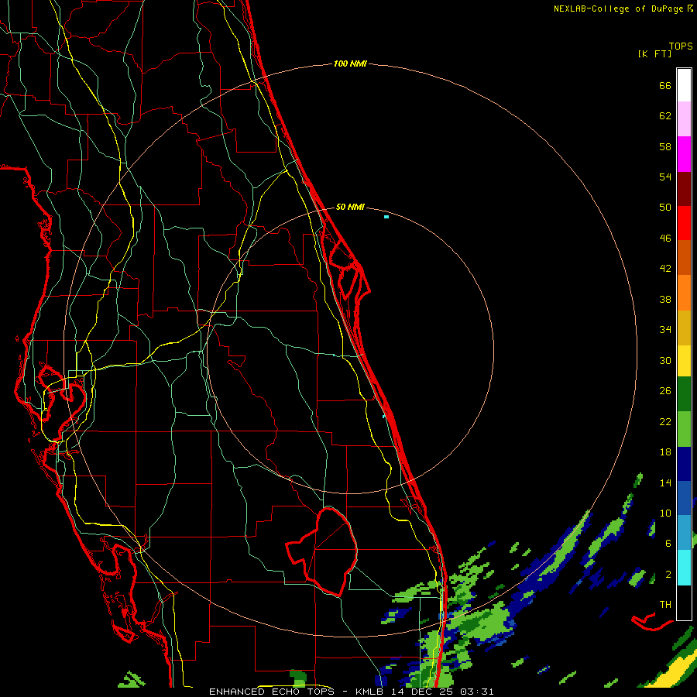Screen dimensions: 697x697
Task: Pick the magenta swatch in the legend
Action: (684, 154)
